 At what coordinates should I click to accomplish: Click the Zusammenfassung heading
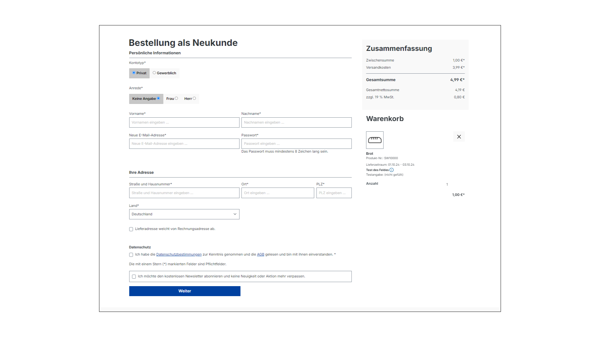point(399,49)
